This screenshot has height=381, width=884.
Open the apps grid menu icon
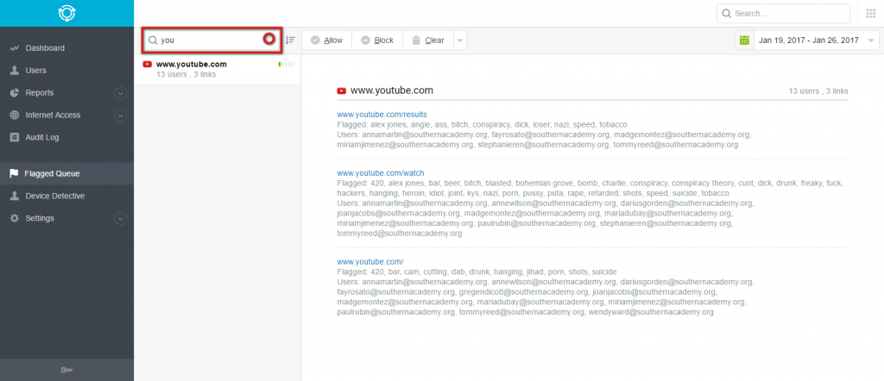870,13
